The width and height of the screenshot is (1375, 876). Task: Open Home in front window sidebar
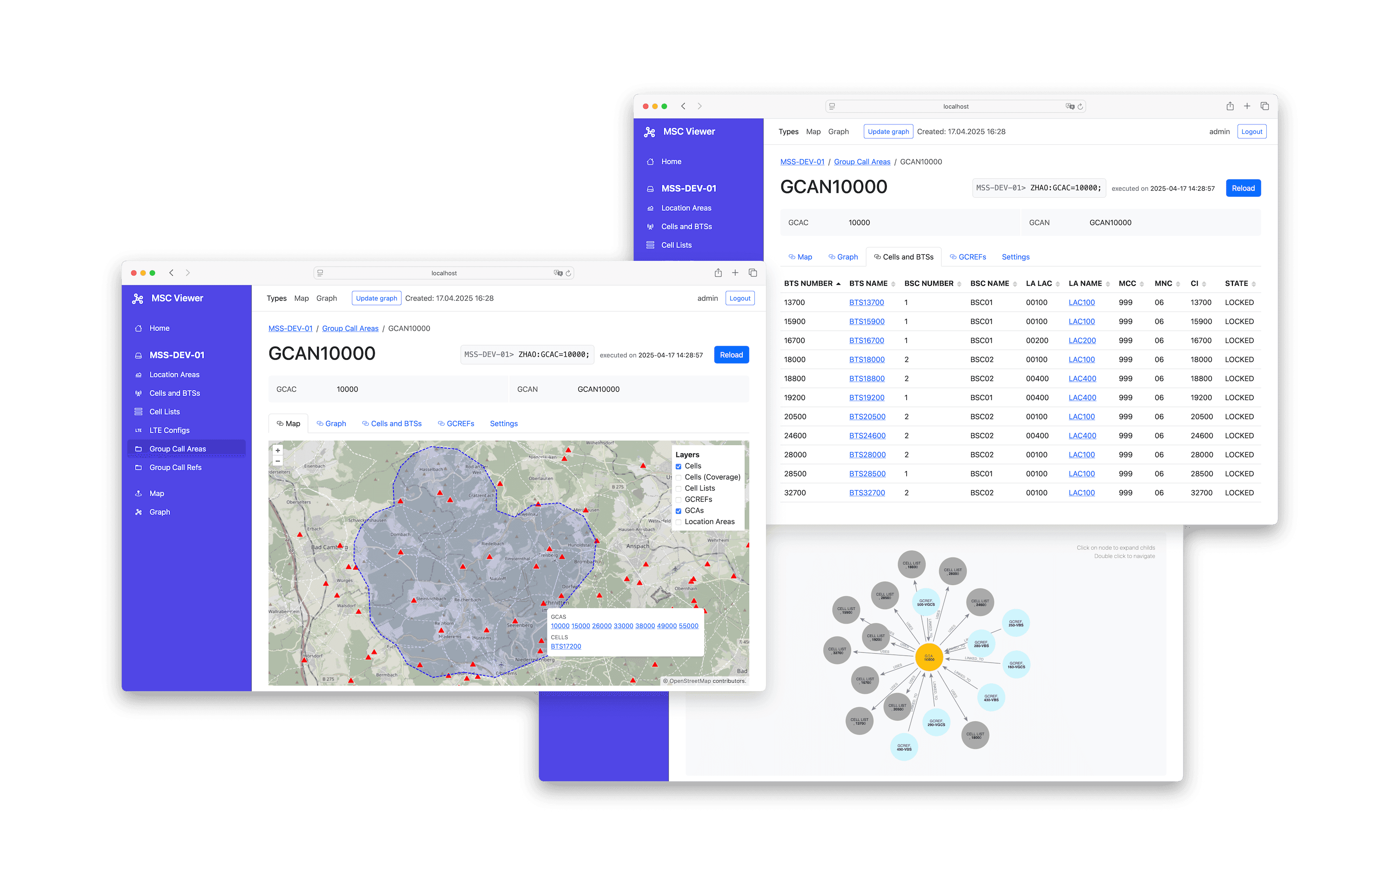(159, 328)
